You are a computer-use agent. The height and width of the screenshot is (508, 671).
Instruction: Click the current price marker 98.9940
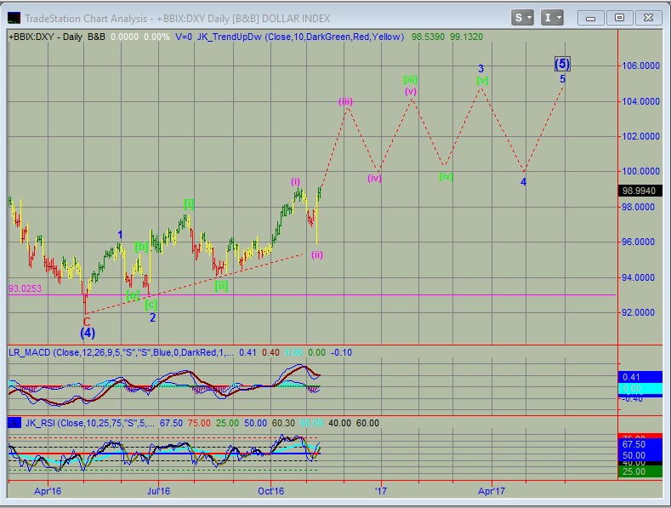coord(640,191)
